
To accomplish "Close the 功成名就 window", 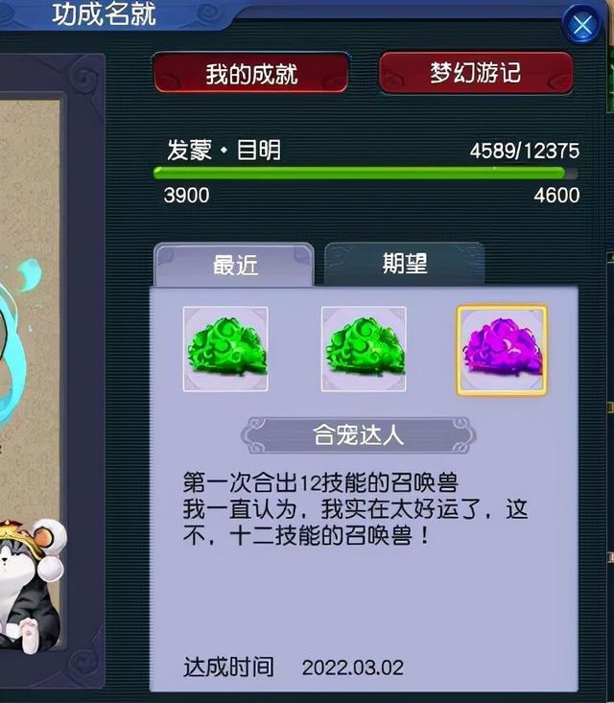I will point(582,25).
